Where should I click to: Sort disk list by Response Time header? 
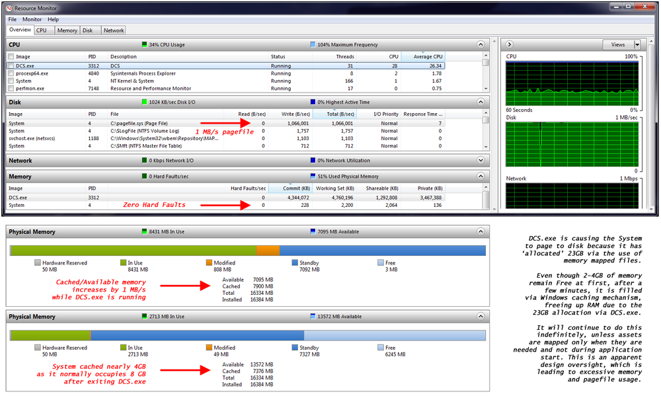423,114
